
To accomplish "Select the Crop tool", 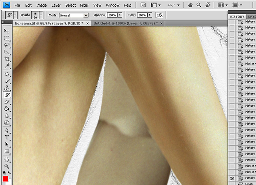I will (7, 59).
